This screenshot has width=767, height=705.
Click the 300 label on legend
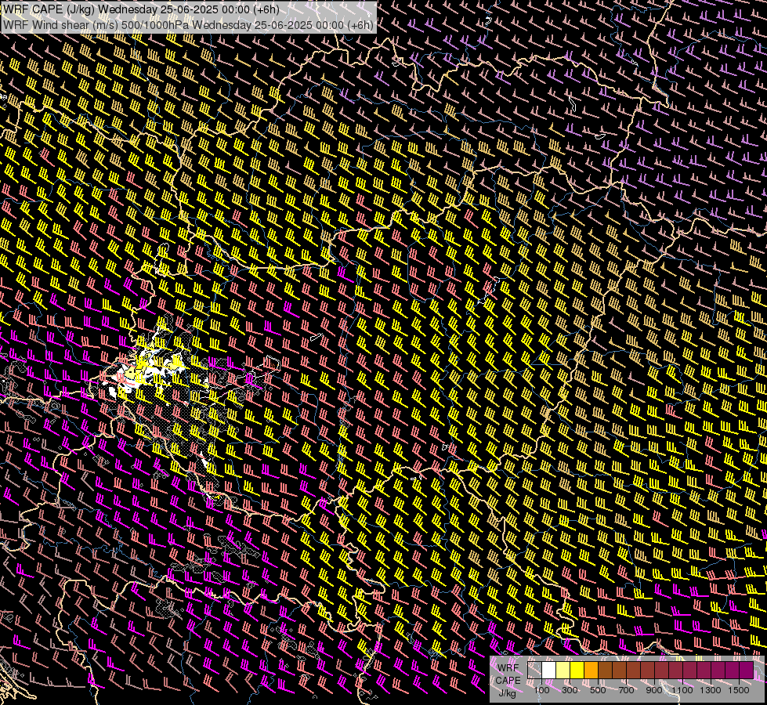point(570,690)
